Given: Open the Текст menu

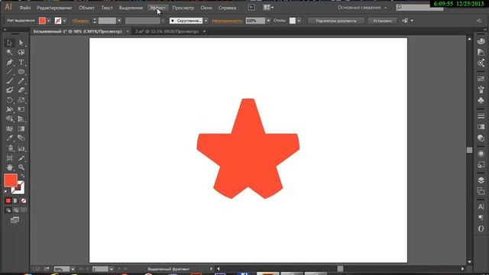Looking at the screenshot, I should tap(107, 8).
